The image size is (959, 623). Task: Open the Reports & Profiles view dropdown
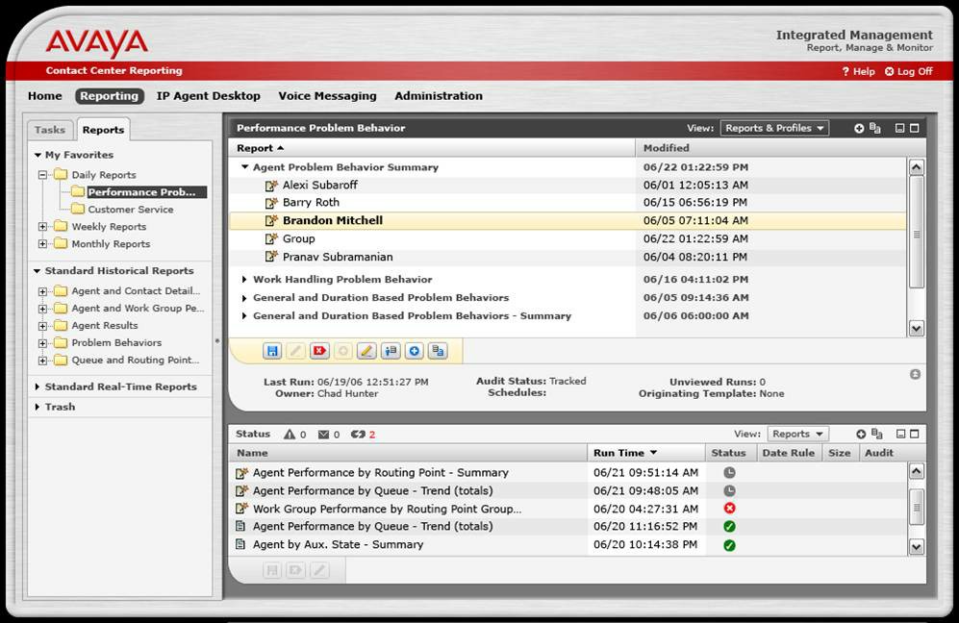point(774,129)
